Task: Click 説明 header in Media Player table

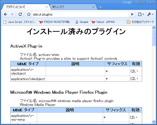Action: (70, 110)
